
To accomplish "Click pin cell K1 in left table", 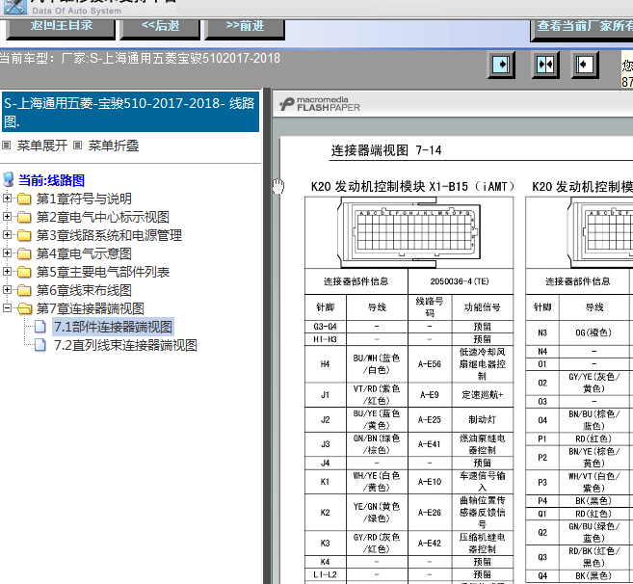I will point(325,482).
